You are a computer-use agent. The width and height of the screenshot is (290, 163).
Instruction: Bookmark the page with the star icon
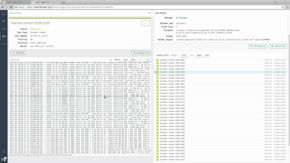[282, 7]
